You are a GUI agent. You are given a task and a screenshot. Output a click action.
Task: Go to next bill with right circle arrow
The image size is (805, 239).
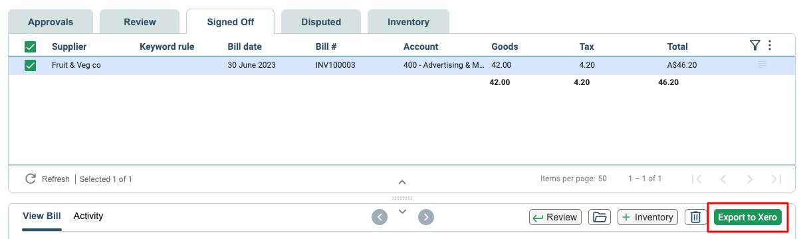point(426,216)
